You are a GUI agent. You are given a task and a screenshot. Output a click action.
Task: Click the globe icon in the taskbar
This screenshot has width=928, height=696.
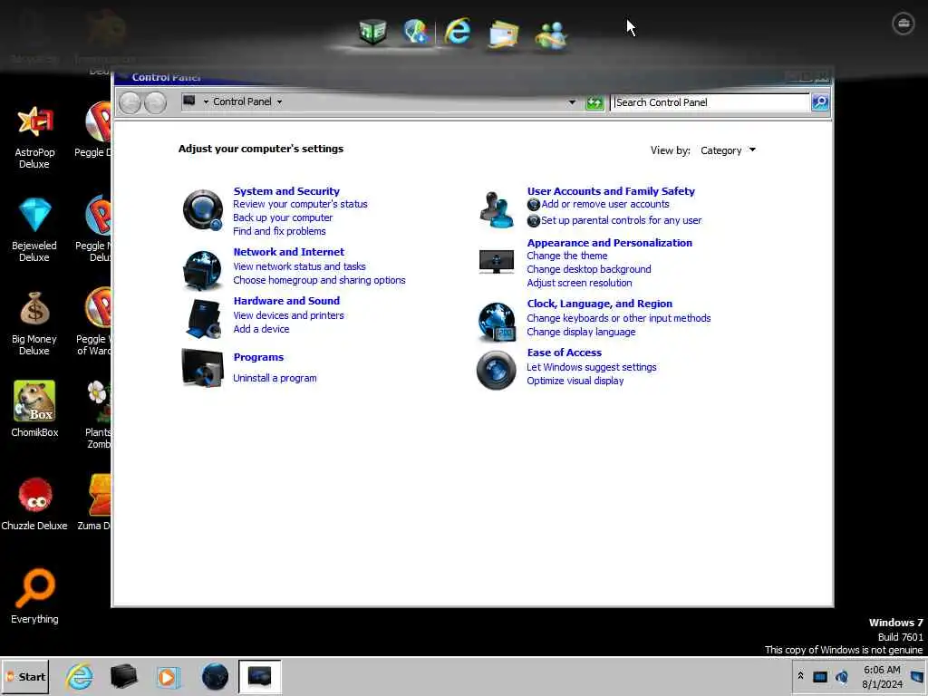point(215,676)
